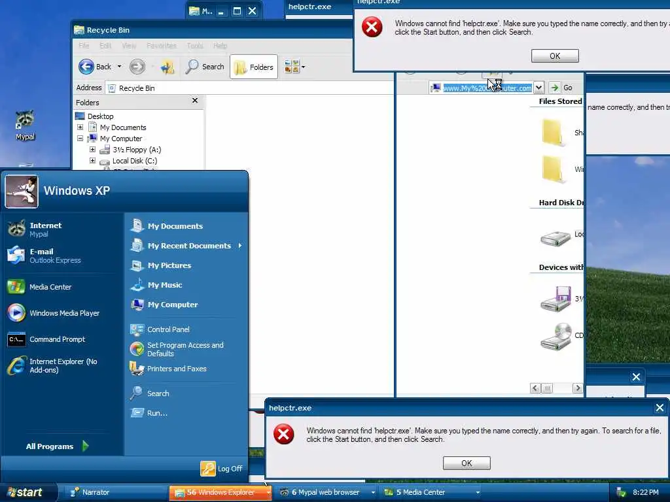Viewport: 670px width, 502px height.
Task: Click the grayed Forward arrow in Recycle Bin
Action: [x=137, y=67]
